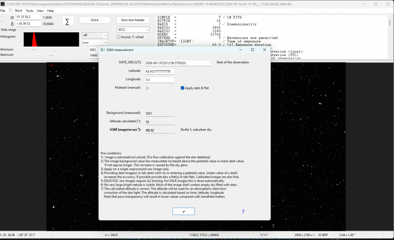Click the status bar 1/1/1 entry

click(263, 235)
